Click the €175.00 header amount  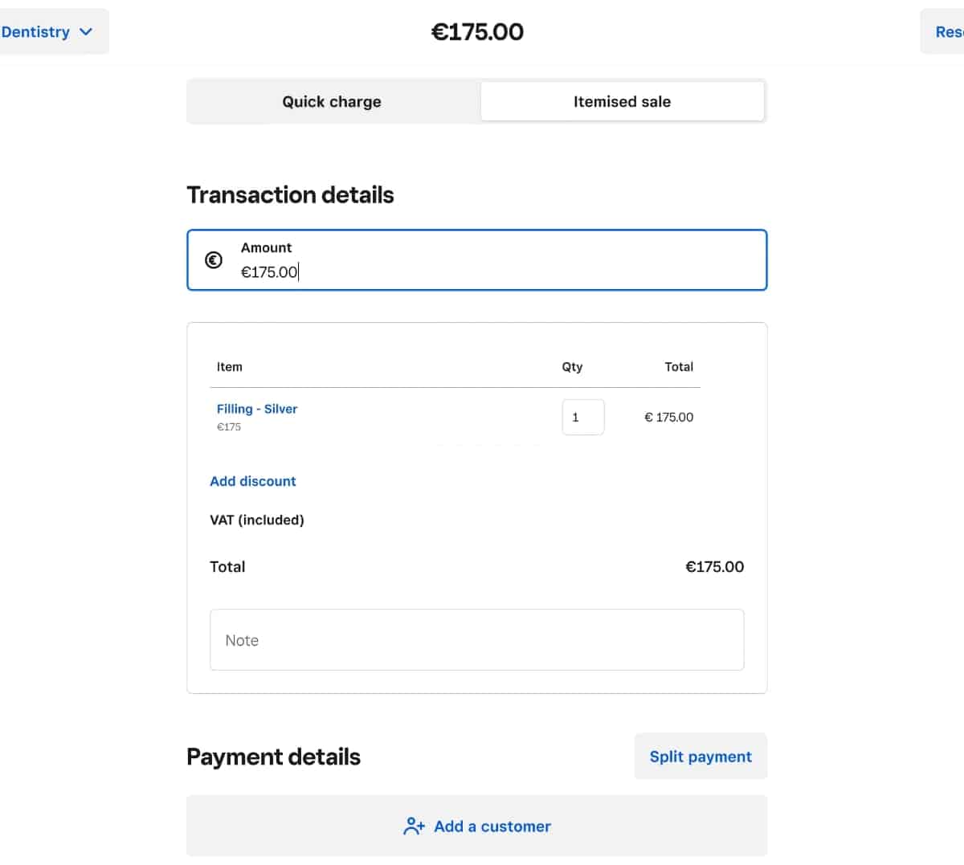coord(477,32)
